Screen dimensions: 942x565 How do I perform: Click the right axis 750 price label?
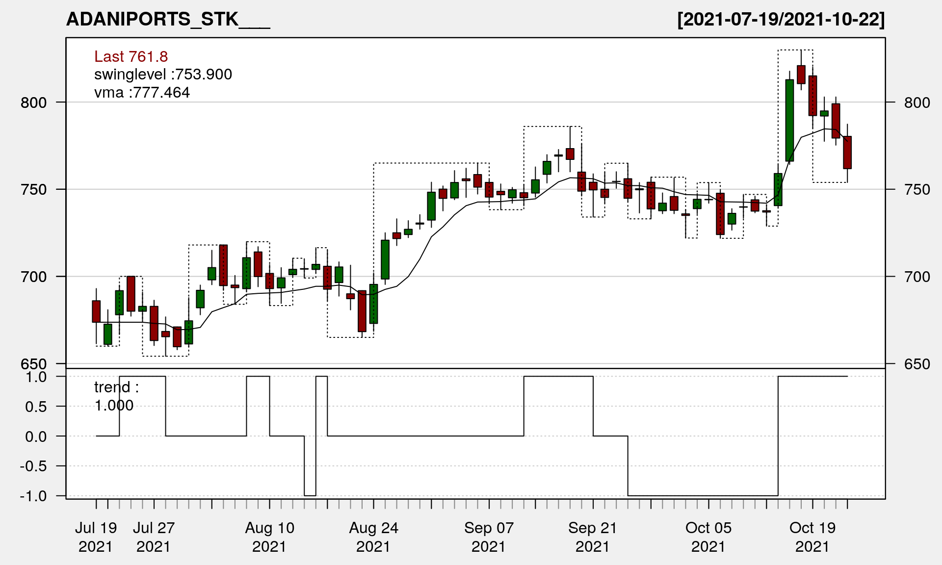coord(917,189)
